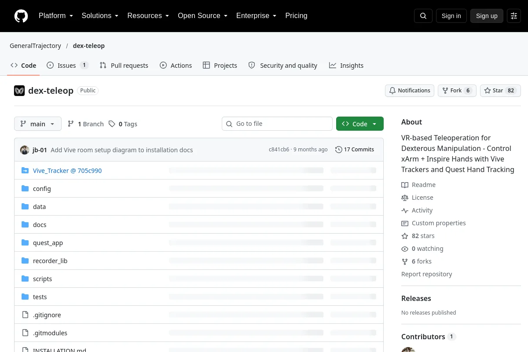The height and width of the screenshot is (352, 528).
Task: Expand the Resources menu
Action: point(148,16)
